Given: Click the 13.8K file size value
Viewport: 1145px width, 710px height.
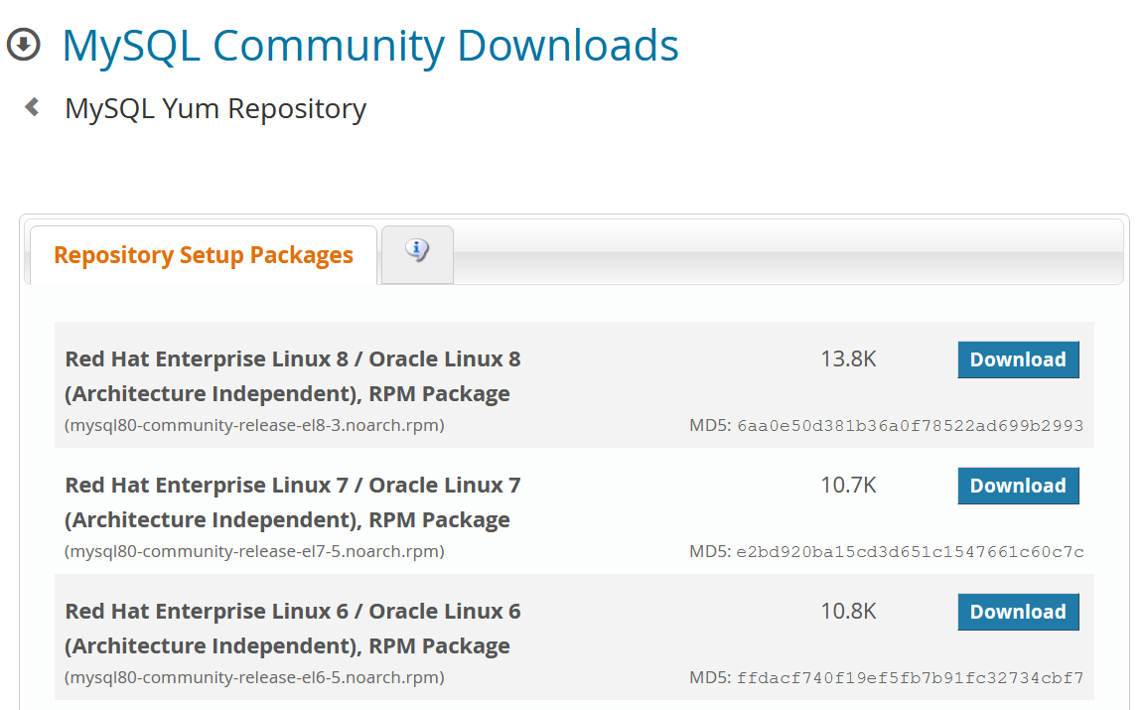Looking at the screenshot, I should (x=848, y=359).
